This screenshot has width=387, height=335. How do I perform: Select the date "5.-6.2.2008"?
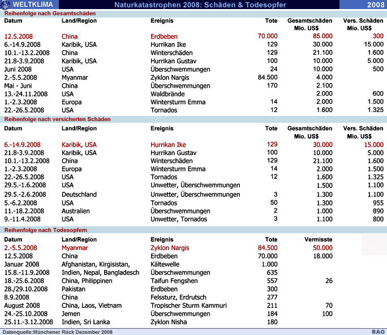[20, 203]
